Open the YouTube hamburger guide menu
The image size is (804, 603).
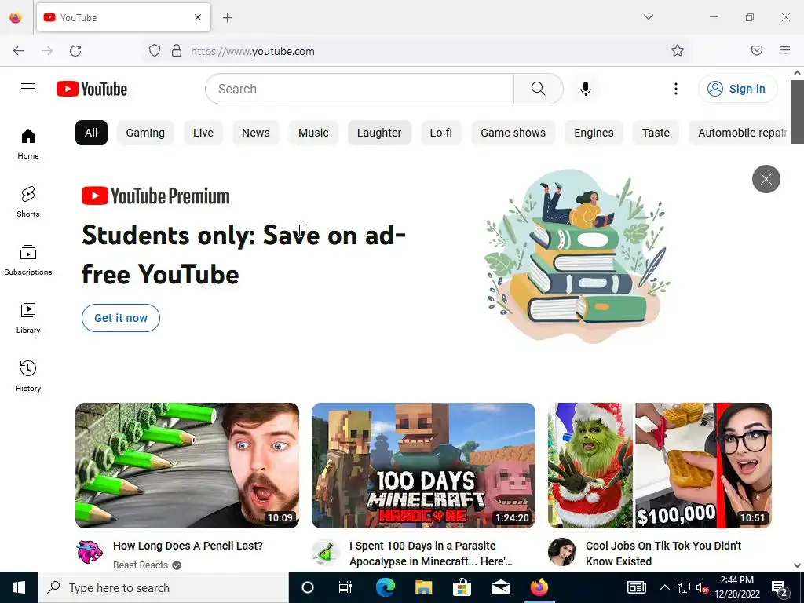point(28,89)
